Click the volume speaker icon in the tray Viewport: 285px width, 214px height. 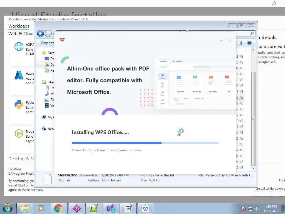[x=257, y=209]
